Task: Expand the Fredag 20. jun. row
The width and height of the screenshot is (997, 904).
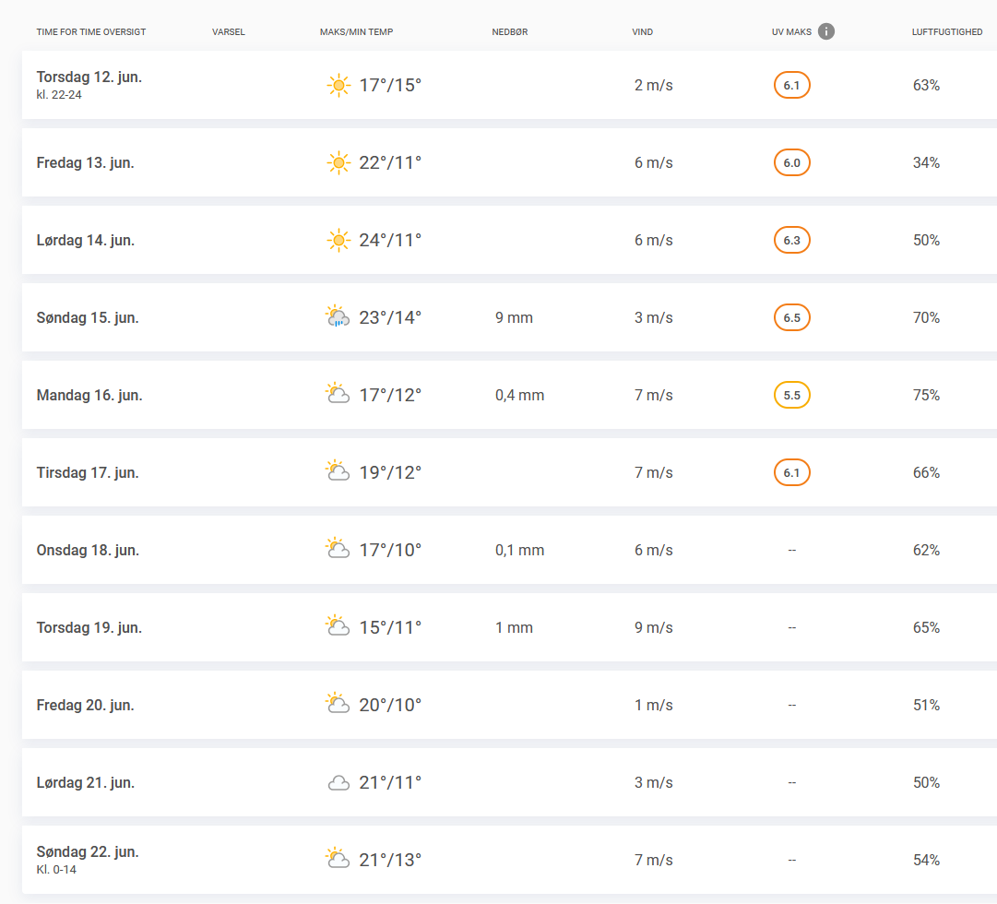Action: pos(509,705)
